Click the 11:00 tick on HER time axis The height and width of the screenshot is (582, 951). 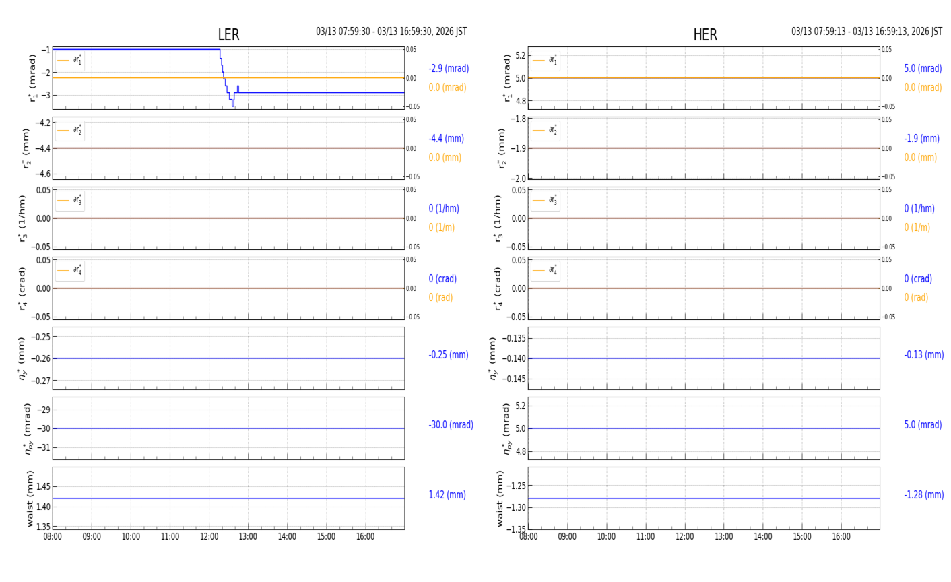pos(645,537)
